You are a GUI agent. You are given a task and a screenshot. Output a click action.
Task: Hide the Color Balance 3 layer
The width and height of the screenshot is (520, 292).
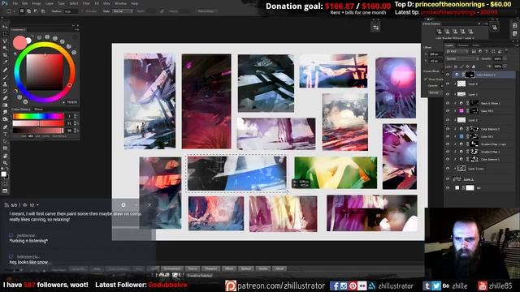point(448,75)
